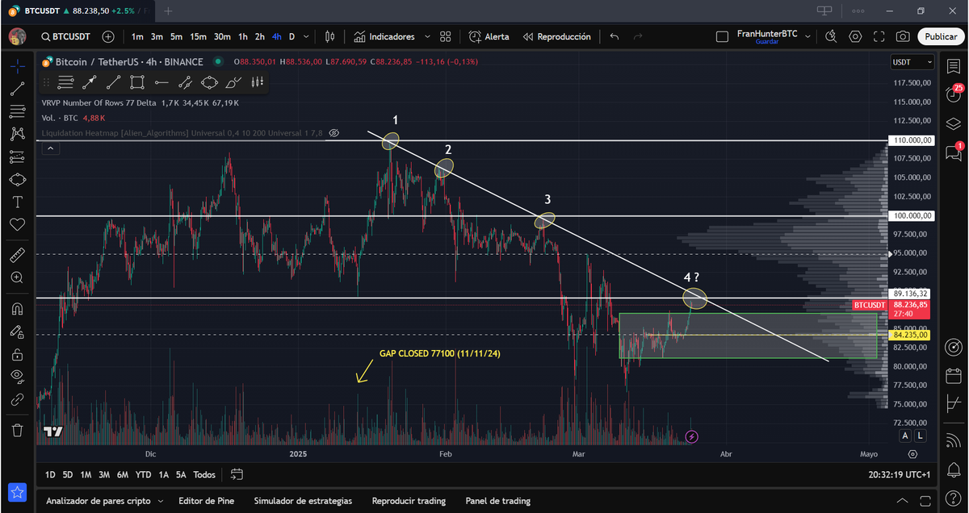Click Guardar under layout name
This screenshot has width=969, height=513.
766,41
